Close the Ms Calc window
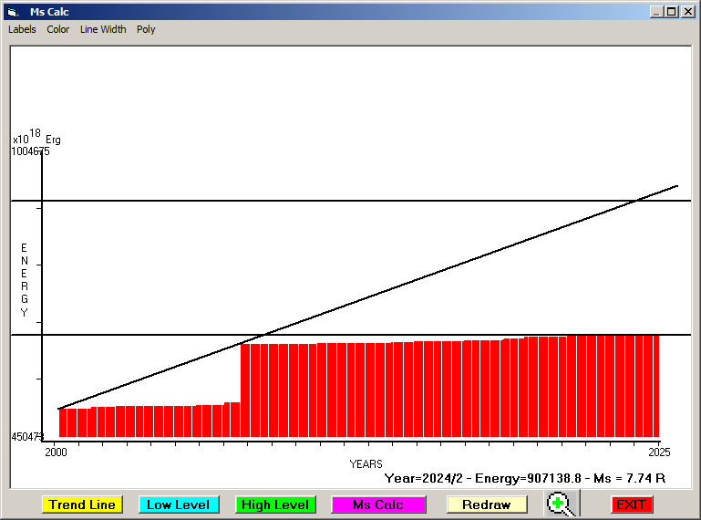Screen dimensions: 701x520 click(686, 12)
